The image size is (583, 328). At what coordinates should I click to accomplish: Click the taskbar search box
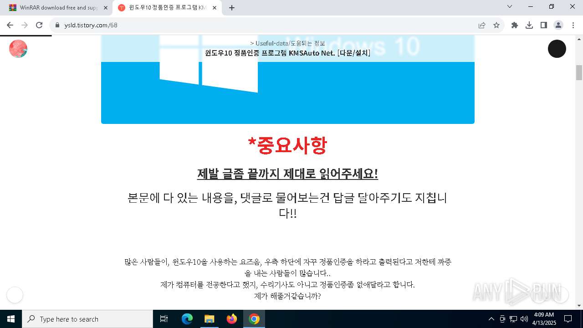pyautogui.click(x=87, y=319)
